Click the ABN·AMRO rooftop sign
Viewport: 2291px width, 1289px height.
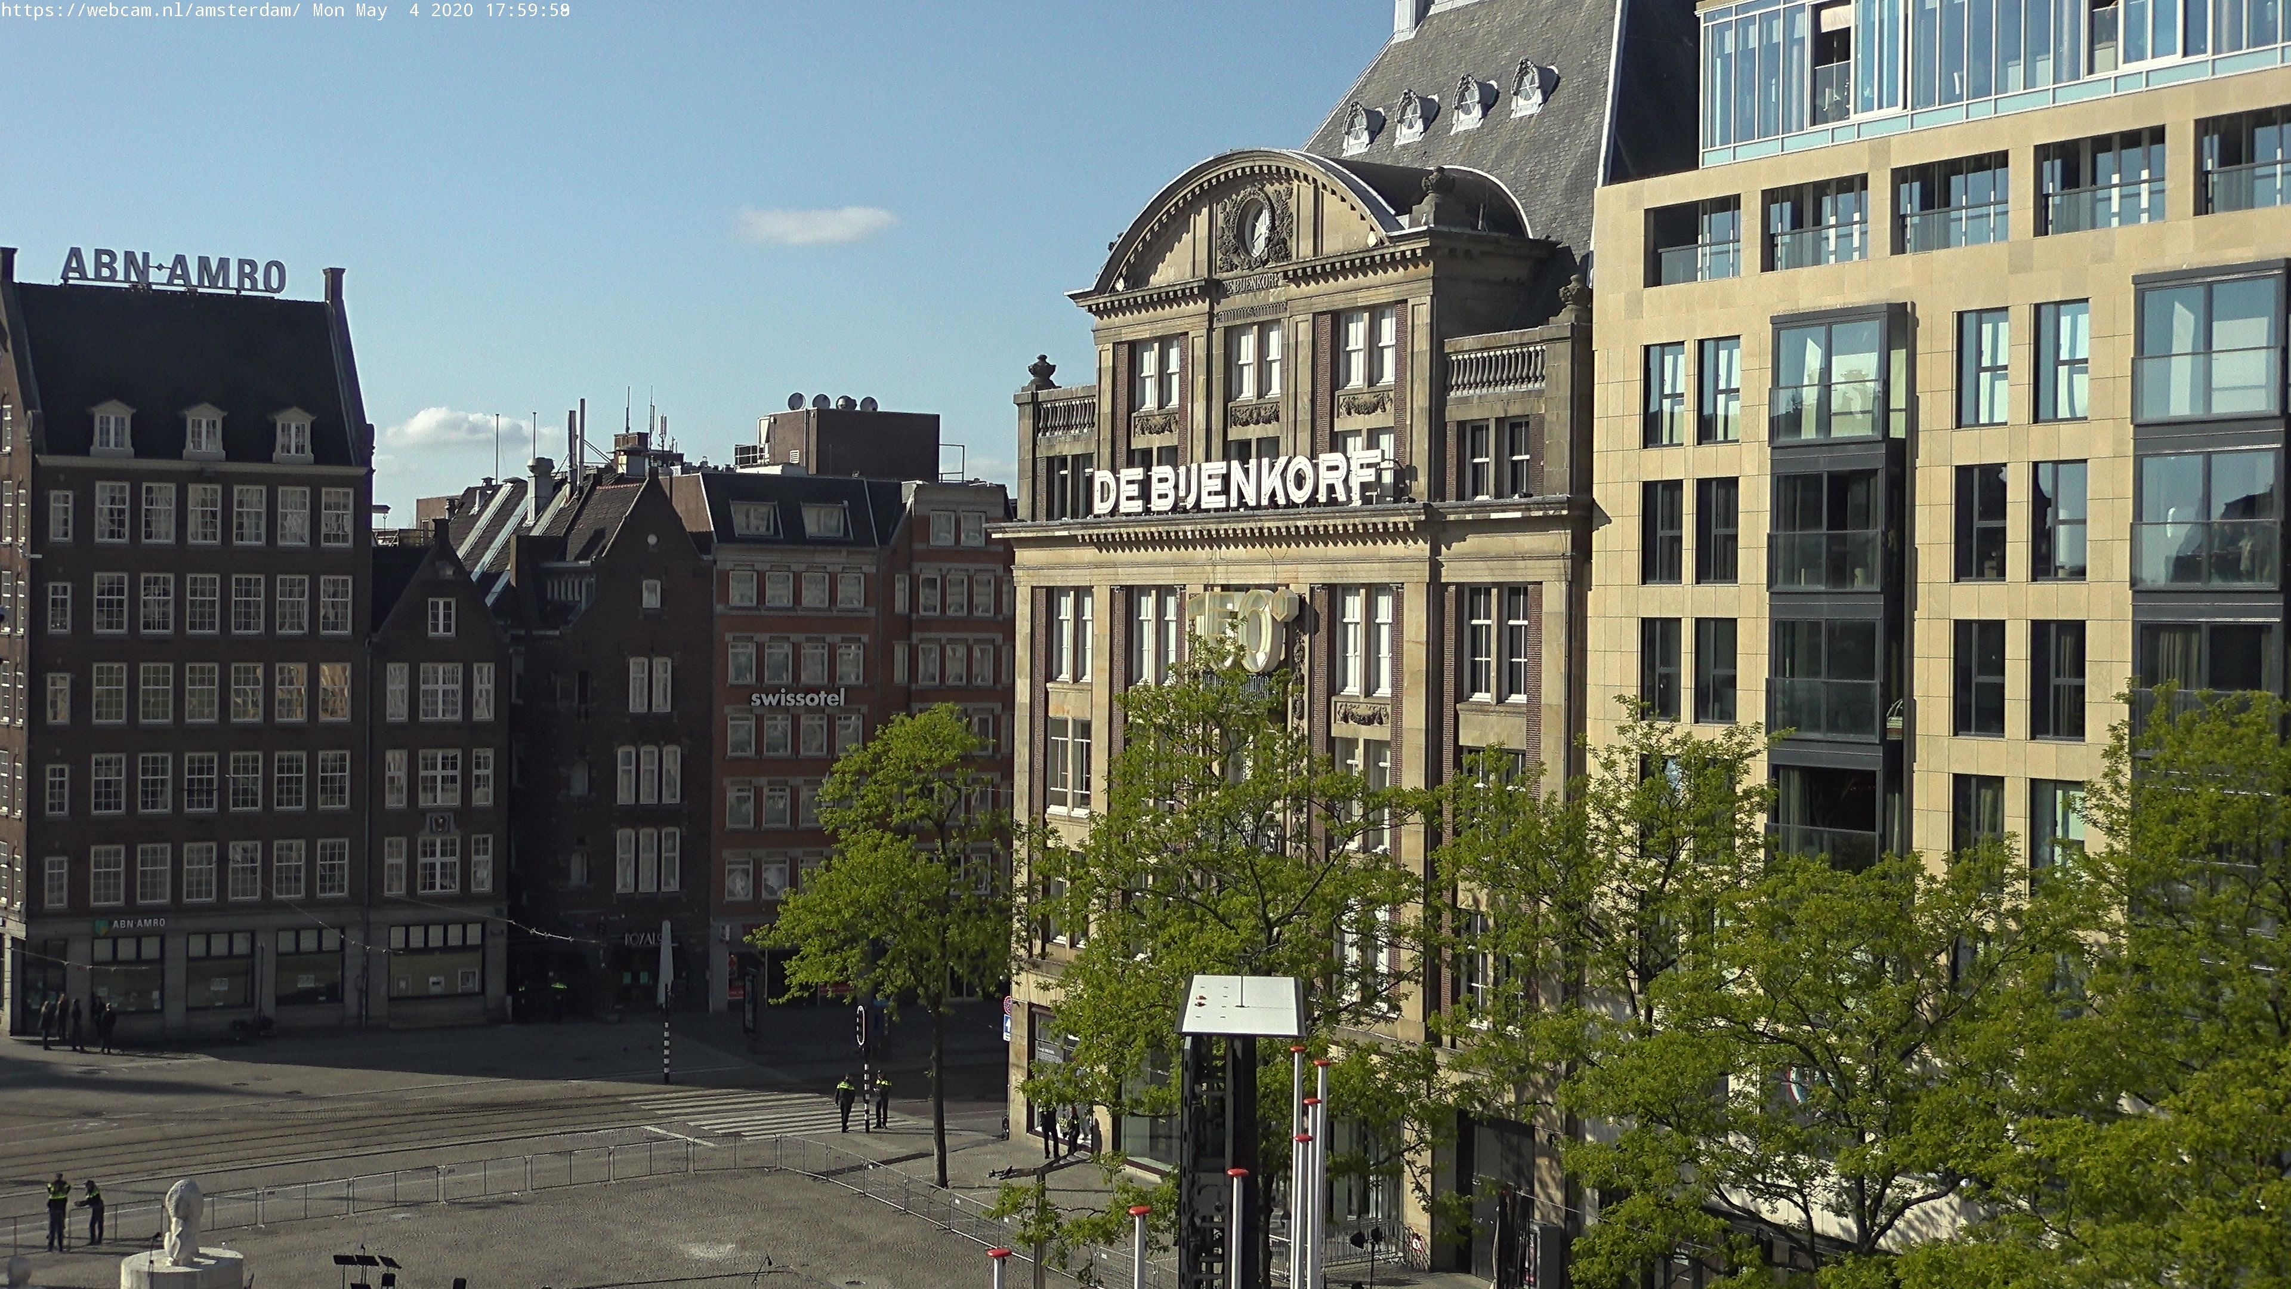[x=174, y=270]
